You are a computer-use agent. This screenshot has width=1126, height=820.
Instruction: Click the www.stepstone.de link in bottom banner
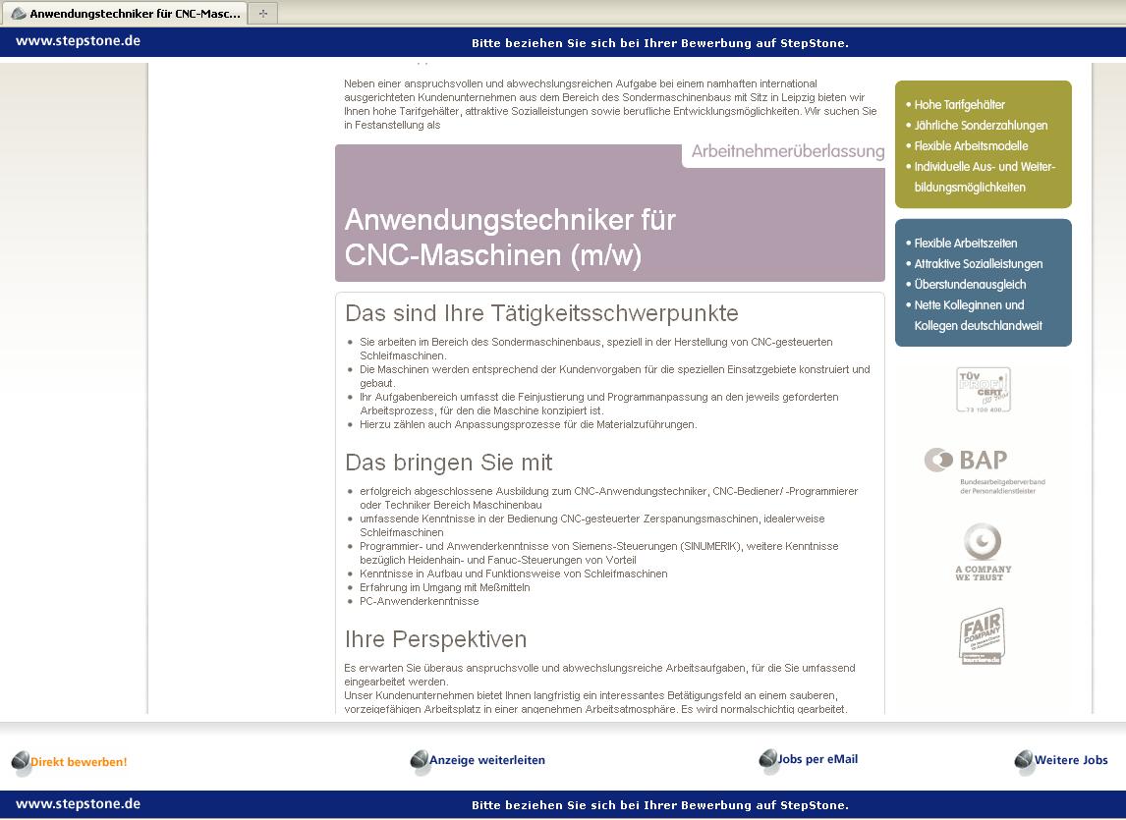coord(78,804)
